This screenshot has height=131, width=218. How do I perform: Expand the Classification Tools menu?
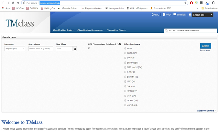pyautogui.click(x=63, y=30)
